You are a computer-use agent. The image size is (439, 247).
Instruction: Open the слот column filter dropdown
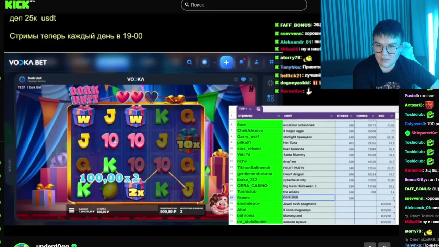pos(331,116)
